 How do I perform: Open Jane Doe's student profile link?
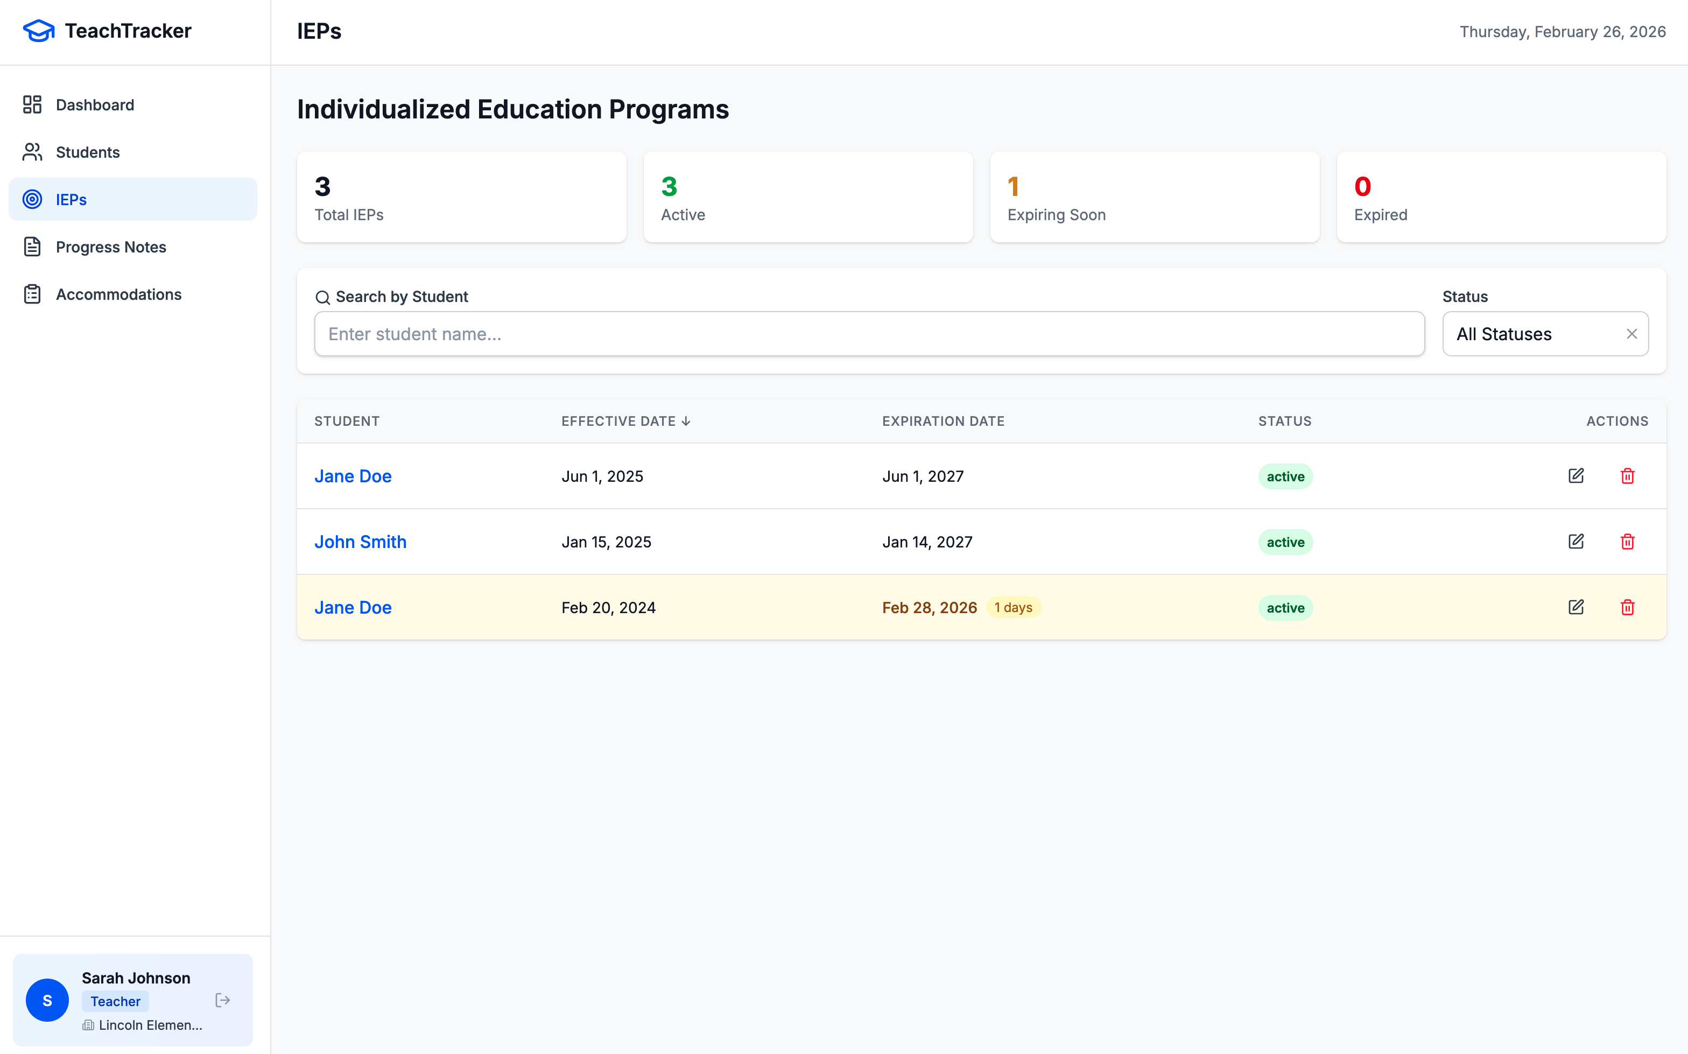tap(353, 475)
